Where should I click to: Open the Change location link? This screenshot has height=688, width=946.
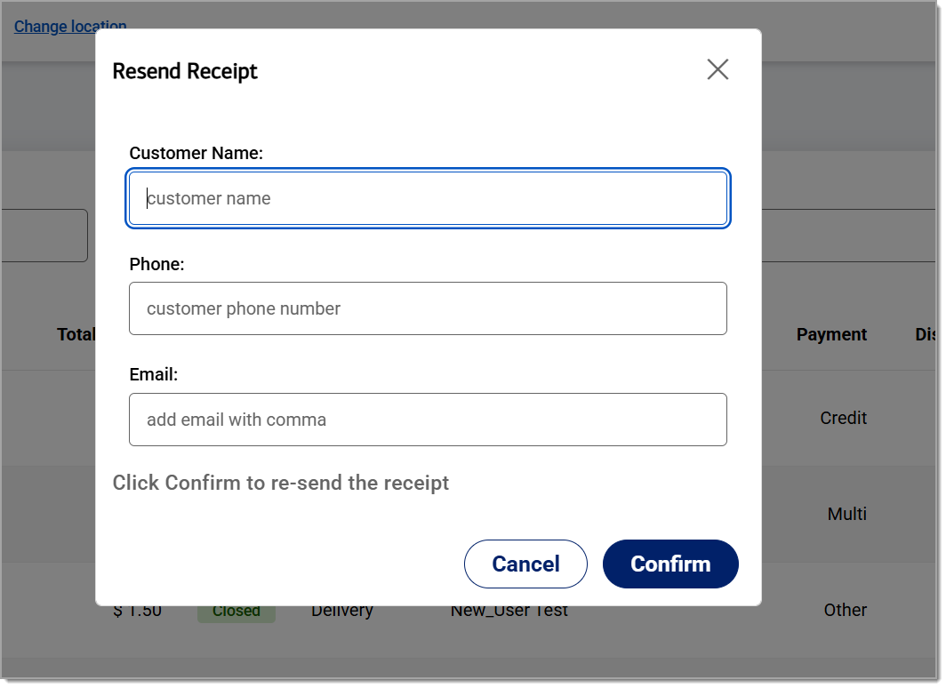click(70, 26)
